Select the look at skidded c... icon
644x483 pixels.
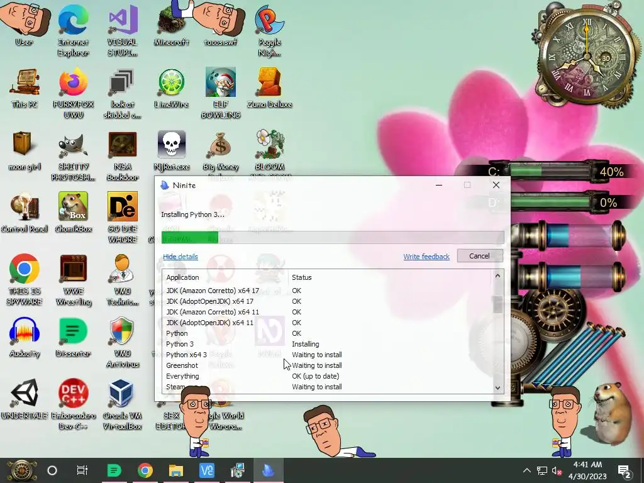(x=123, y=94)
